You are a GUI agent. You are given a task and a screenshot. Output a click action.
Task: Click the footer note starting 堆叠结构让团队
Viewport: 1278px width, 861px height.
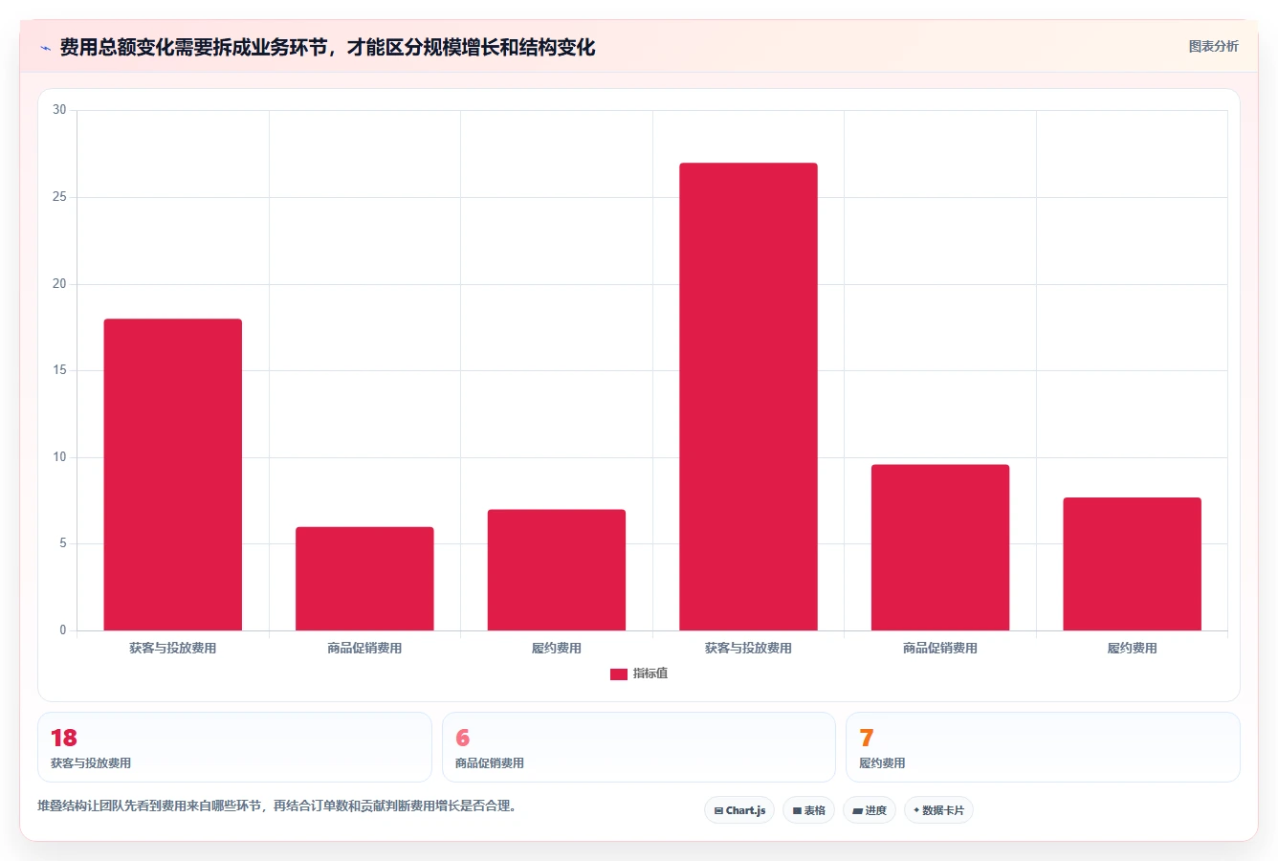tap(277, 806)
